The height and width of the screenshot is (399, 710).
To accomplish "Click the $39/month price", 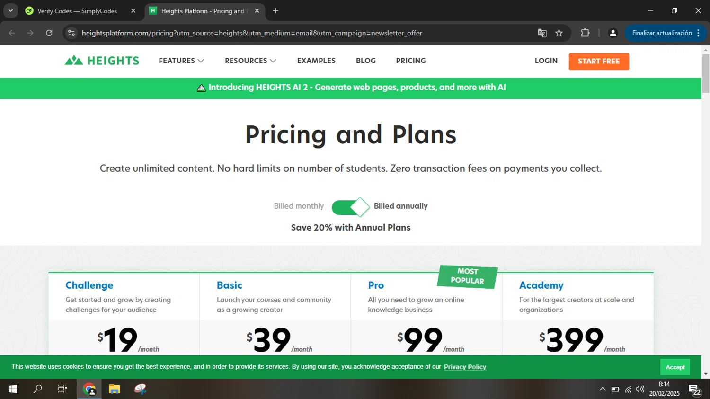I will 279,340.
